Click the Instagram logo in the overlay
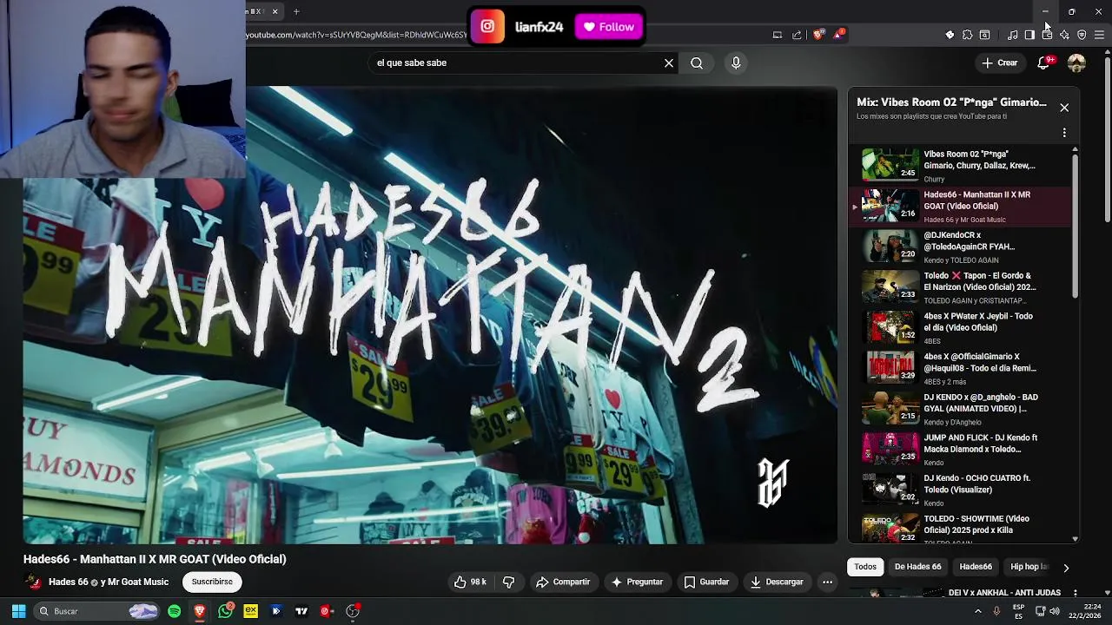 (x=488, y=26)
